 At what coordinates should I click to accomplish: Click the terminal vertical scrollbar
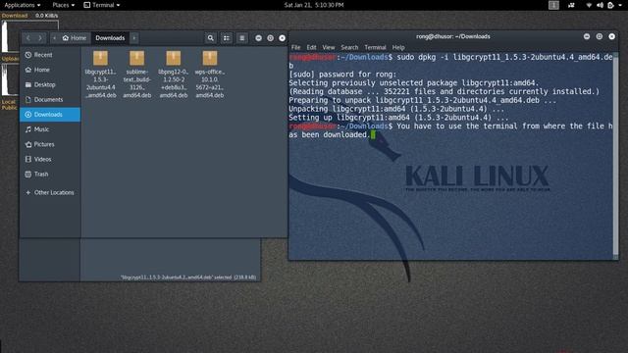[x=615, y=156]
